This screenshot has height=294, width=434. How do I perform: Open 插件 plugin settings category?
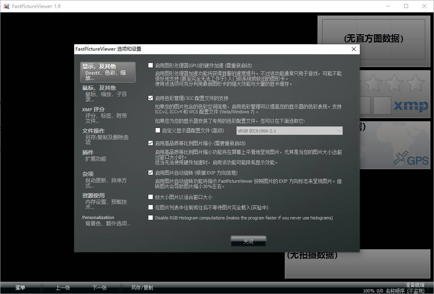(108, 156)
